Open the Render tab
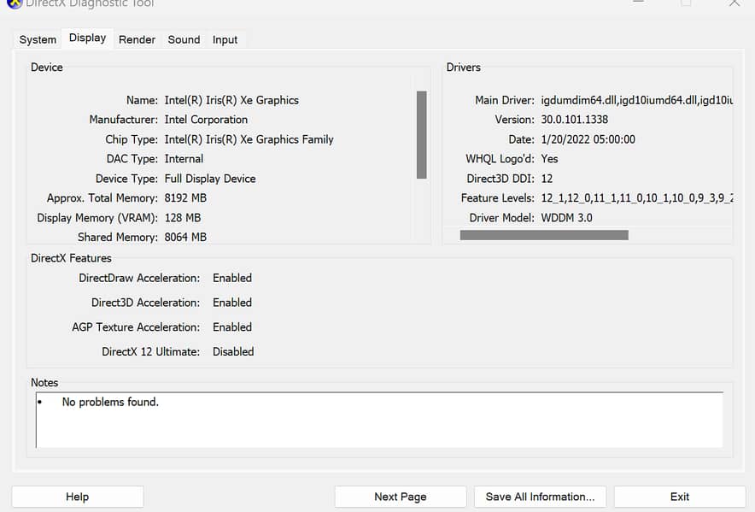Image resolution: width=755 pixels, height=512 pixels. (x=137, y=39)
